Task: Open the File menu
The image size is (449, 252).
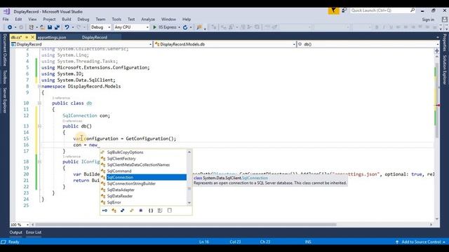Action: [x=6, y=20]
